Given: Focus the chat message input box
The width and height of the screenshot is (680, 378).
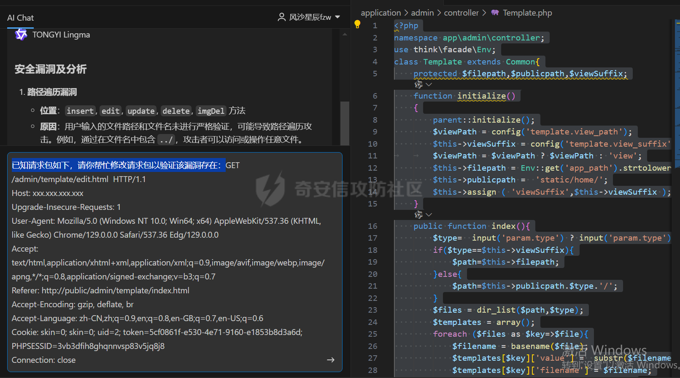Looking at the screenshot, I should click(175, 262).
